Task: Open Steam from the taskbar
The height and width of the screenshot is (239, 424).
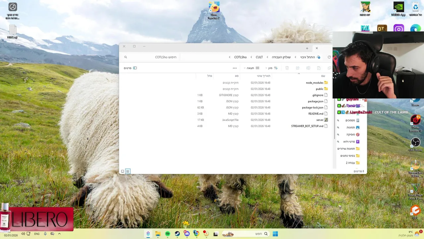Action: click(177, 234)
